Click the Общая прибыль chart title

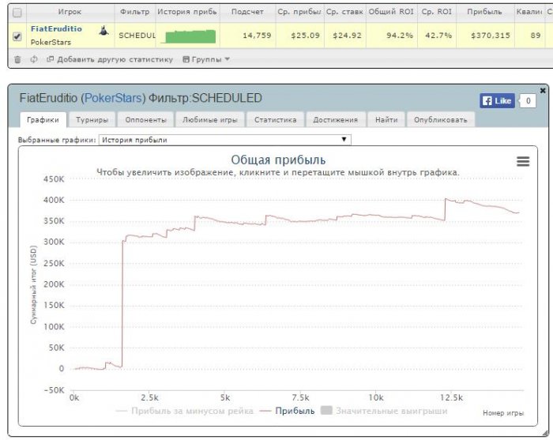(278, 160)
